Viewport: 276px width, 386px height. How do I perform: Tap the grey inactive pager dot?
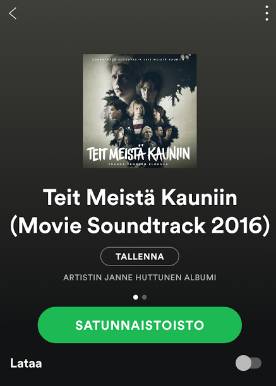(145, 297)
